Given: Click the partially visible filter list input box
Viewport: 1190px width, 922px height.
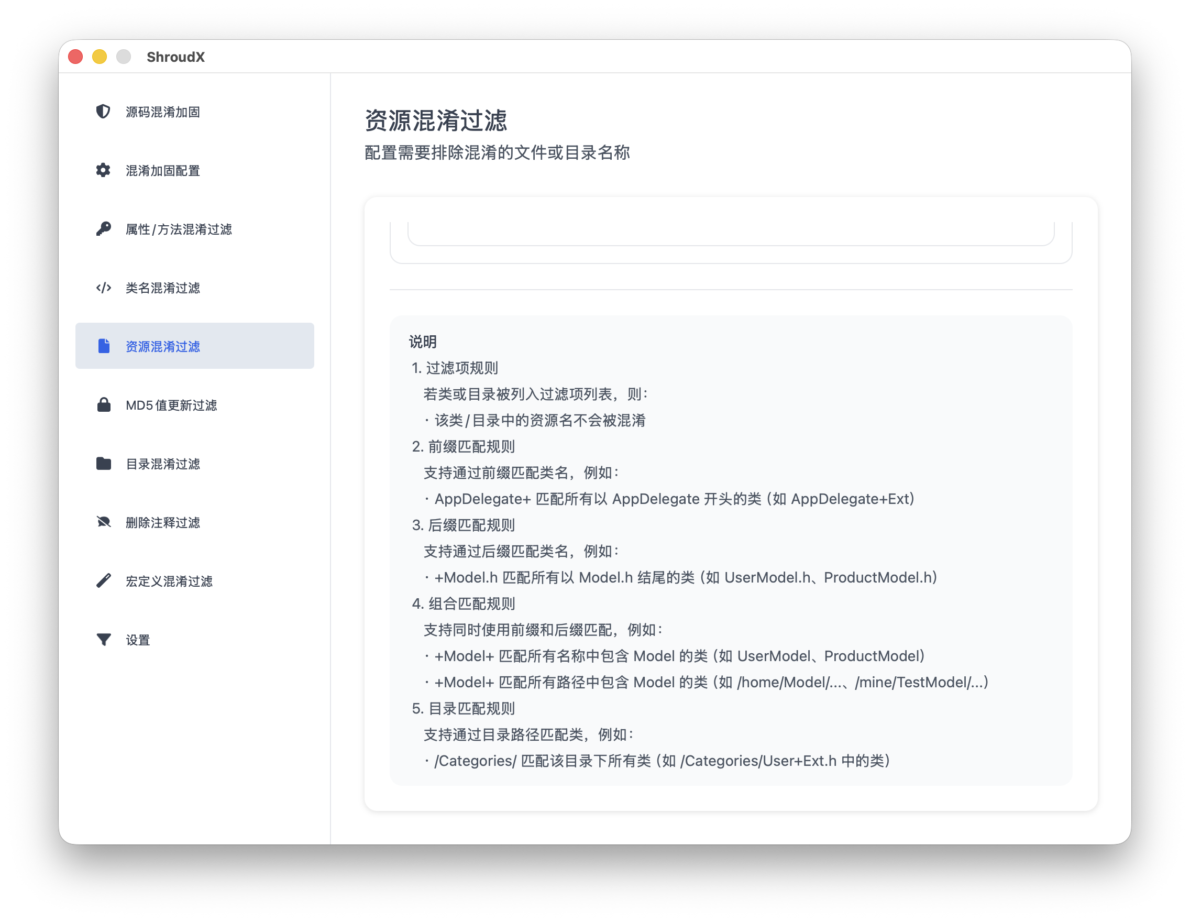Looking at the screenshot, I should [x=731, y=233].
